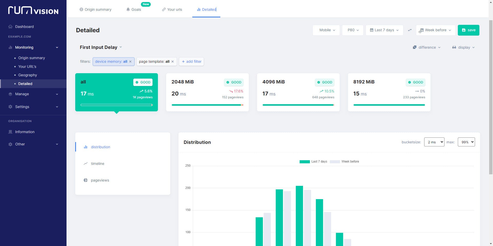Click the Information building icon
Image resolution: width=493 pixels, height=246 pixels.
(x=10, y=132)
